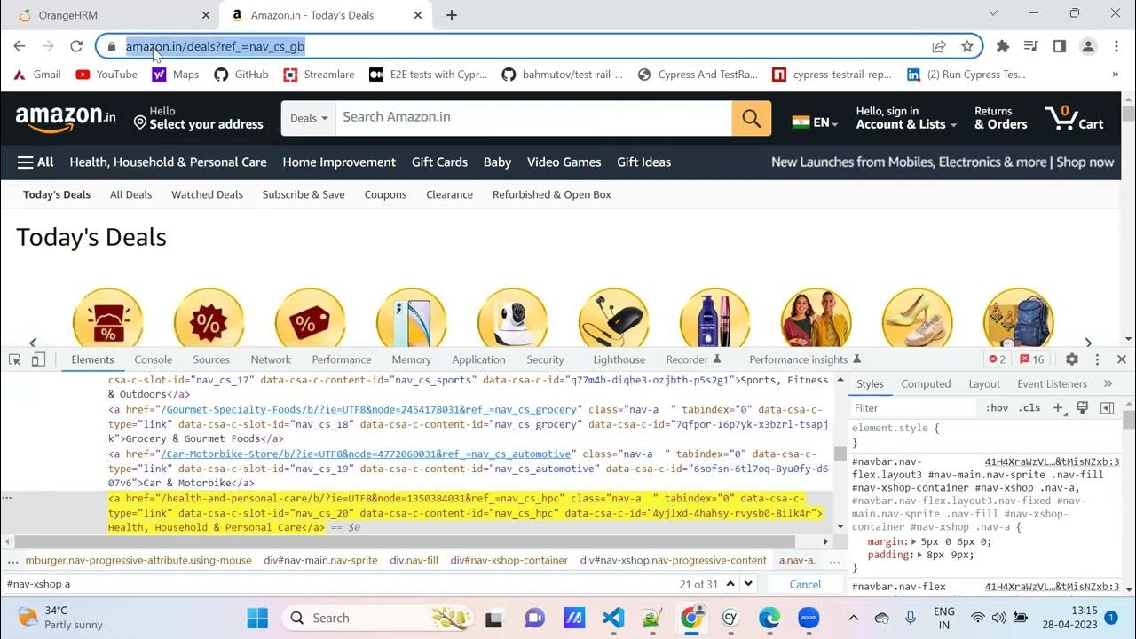This screenshot has width=1136, height=639.
Task: Expand the padding shorthand property triangle
Action: (x=920, y=555)
